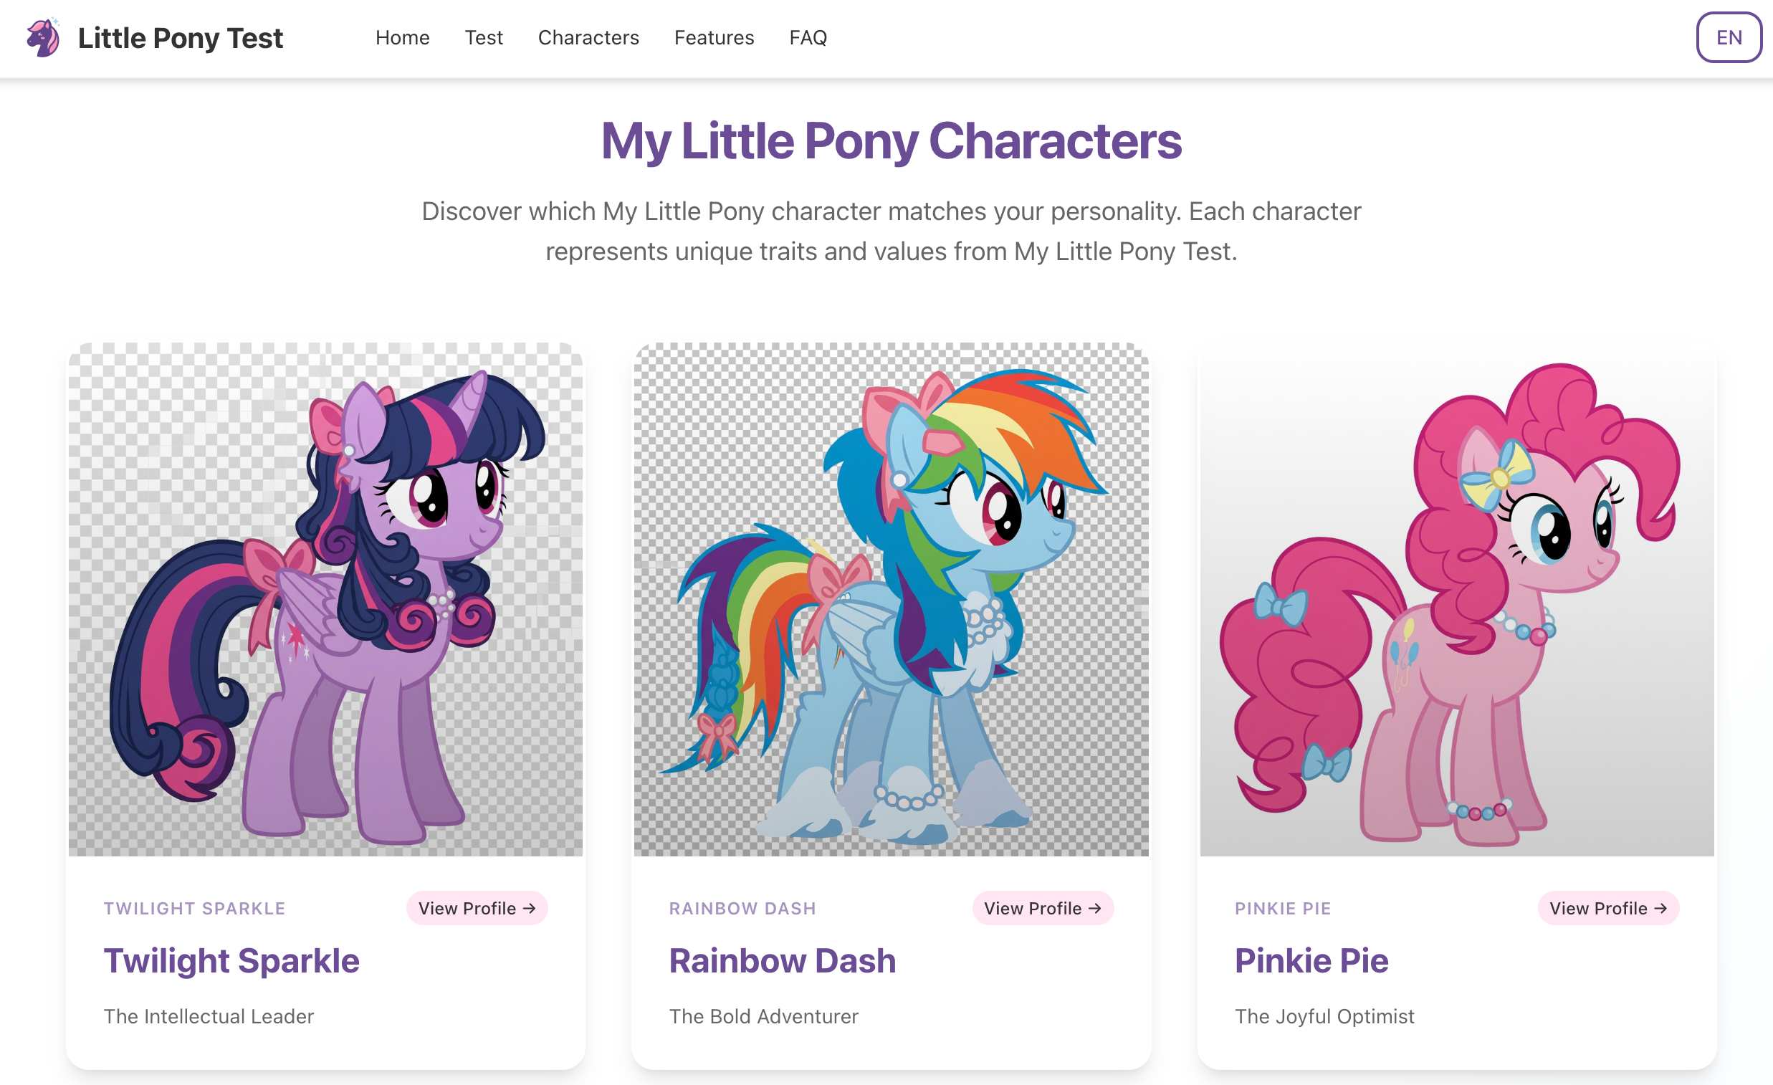This screenshot has height=1085, width=1773.
Task: Open the Test page from the navbar
Action: (484, 37)
